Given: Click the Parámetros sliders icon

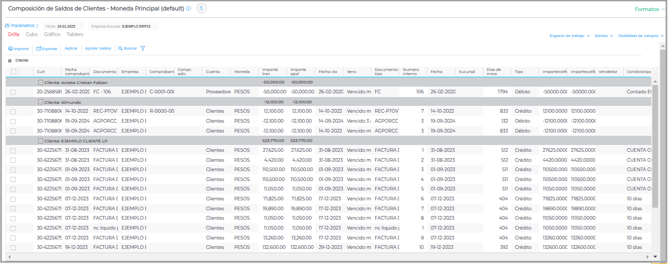Looking at the screenshot, I should (x=7, y=26).
